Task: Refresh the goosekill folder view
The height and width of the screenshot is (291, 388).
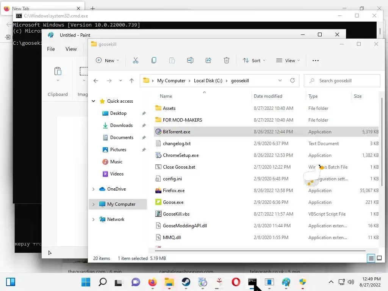Action: coord(293,80)
